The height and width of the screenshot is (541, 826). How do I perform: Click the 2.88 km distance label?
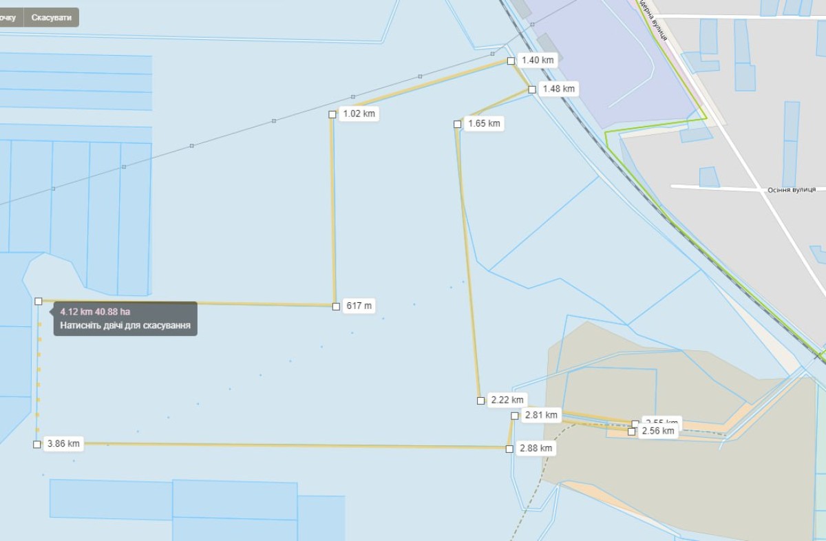tap(537, 448)
